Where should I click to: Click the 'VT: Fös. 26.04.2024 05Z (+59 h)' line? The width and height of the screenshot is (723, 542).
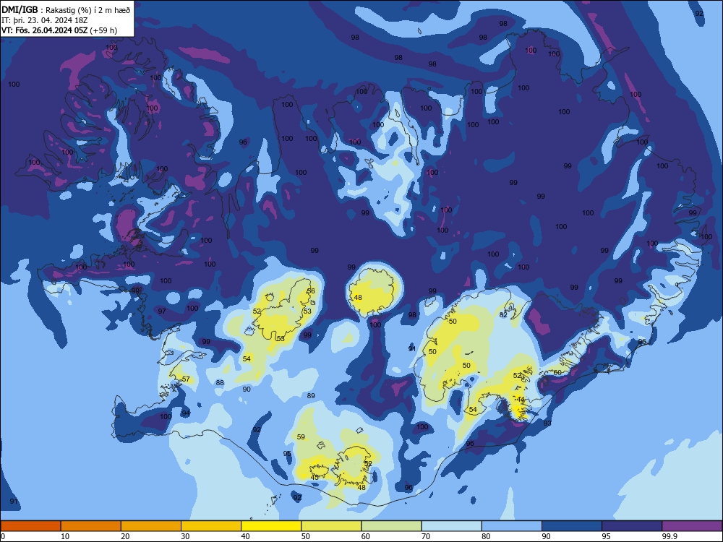[59, 30]
